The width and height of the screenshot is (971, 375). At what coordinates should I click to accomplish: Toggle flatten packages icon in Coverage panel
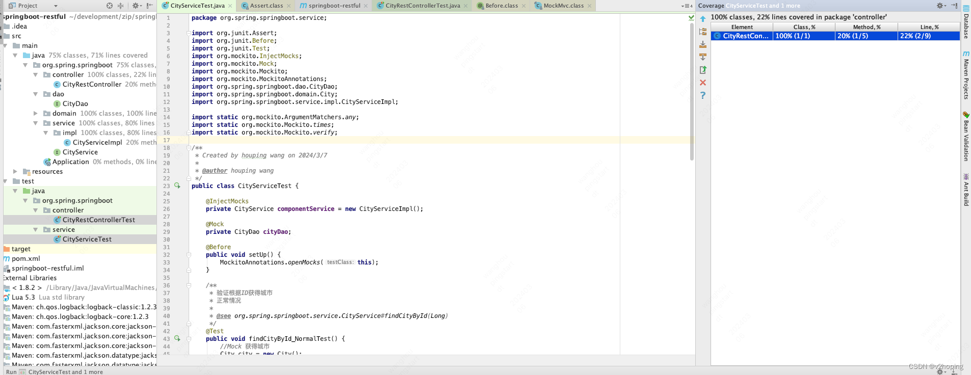[703, 32]
